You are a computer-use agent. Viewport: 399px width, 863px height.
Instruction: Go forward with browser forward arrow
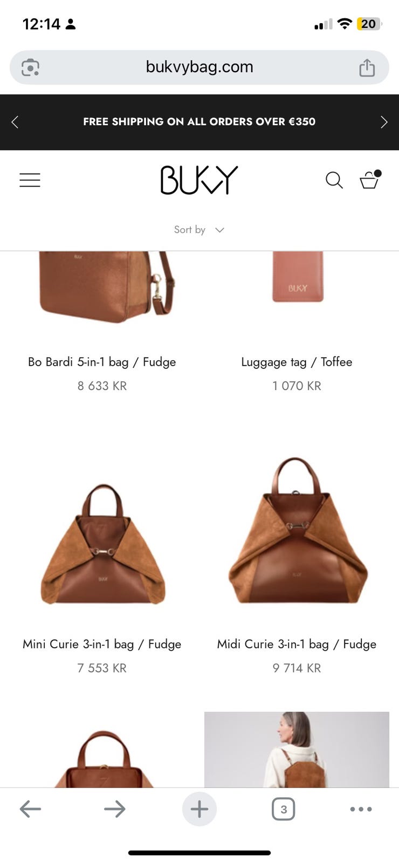(115, 809)
